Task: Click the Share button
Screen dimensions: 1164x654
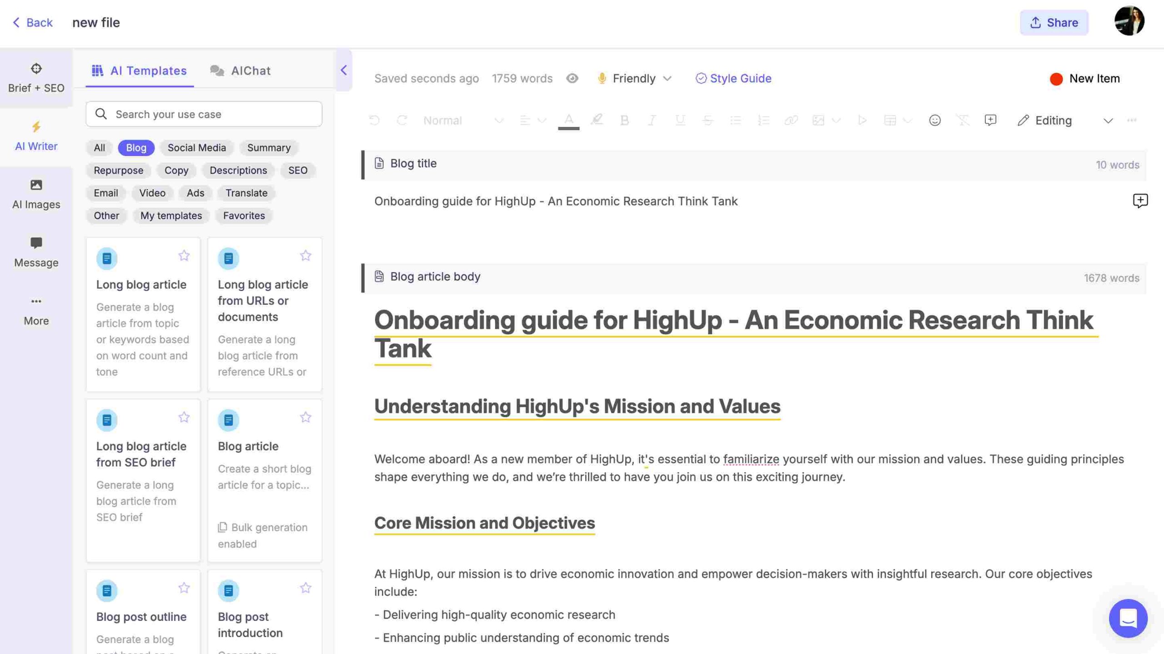Action: (x=1054, y=22)
